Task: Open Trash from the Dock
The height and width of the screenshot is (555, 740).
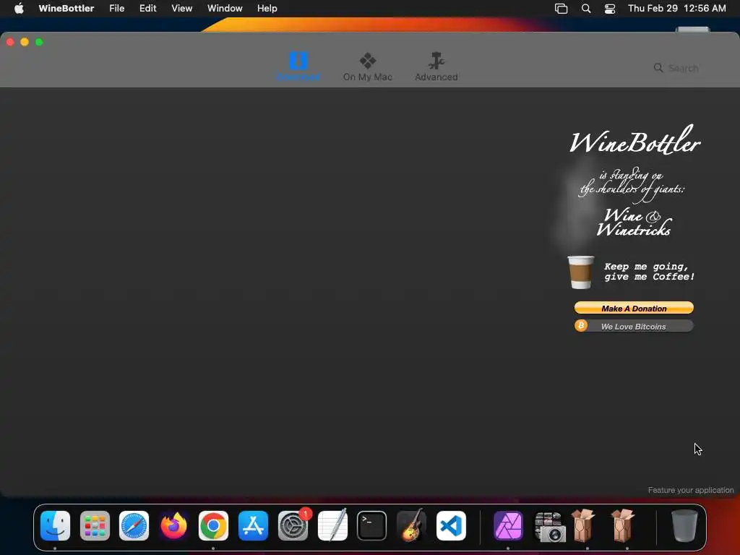Action: (684, 526)
